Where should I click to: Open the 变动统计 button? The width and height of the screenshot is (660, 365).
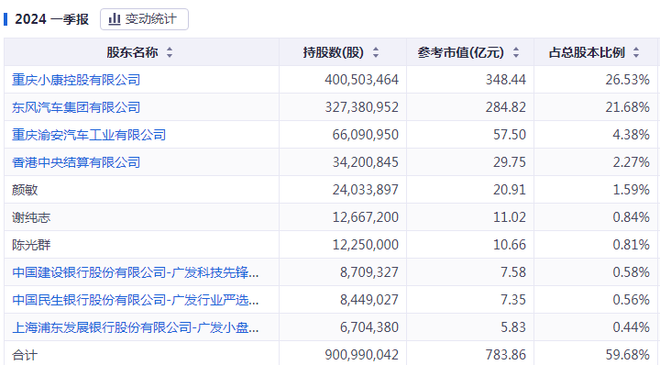(x=144, y=19)
